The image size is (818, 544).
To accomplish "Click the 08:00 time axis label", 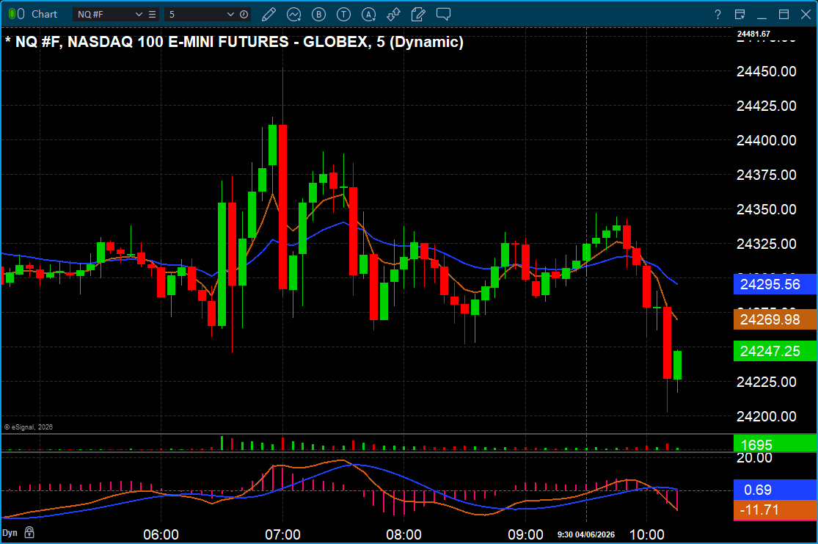I will point(403,534).
